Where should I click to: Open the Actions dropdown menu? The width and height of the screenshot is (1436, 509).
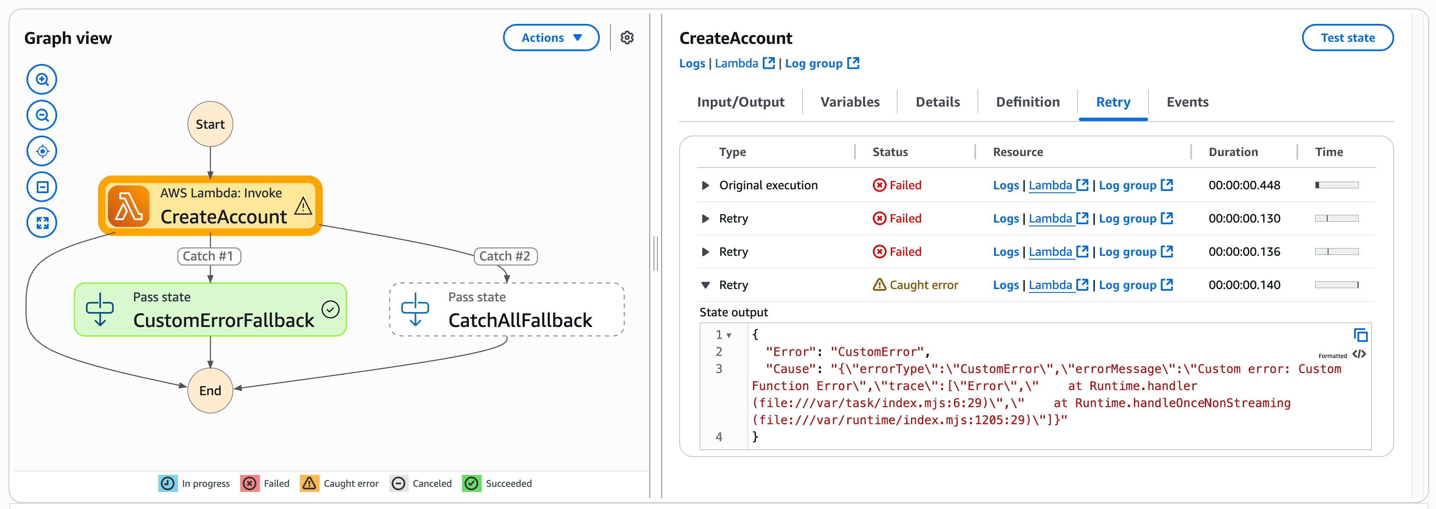click(x=551, y=38)
